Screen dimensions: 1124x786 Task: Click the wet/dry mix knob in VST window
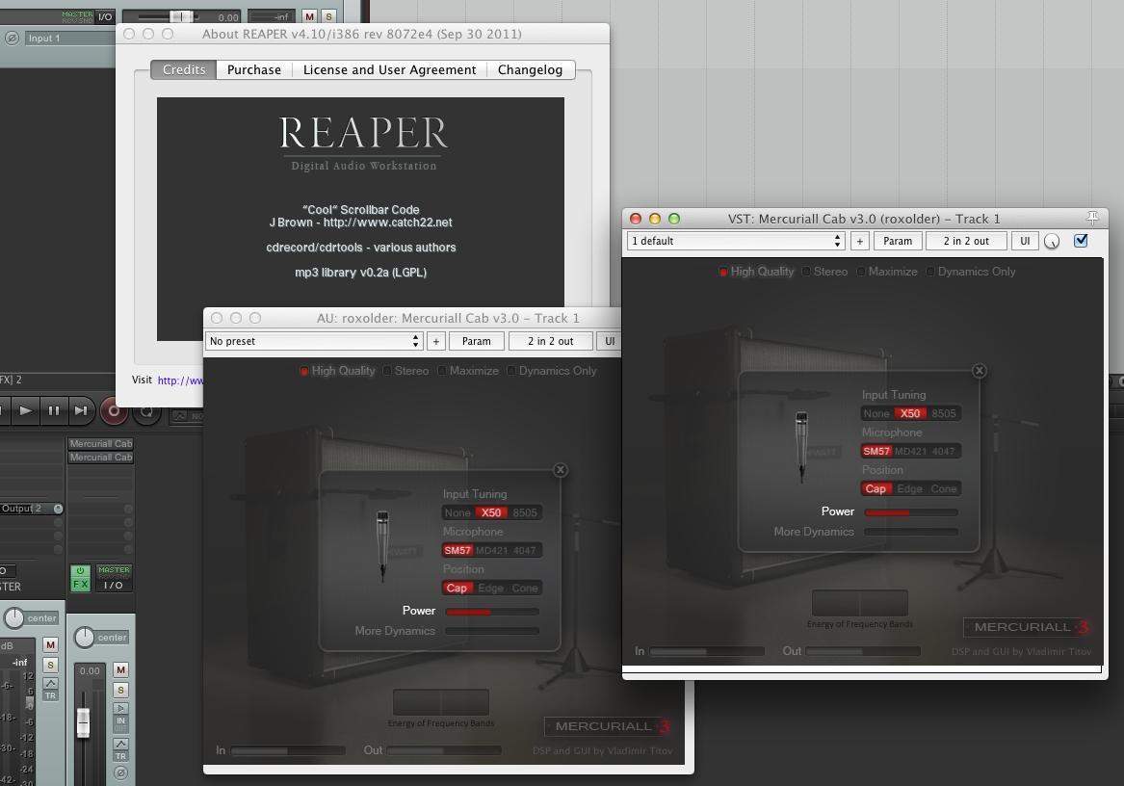point(1052,242)
